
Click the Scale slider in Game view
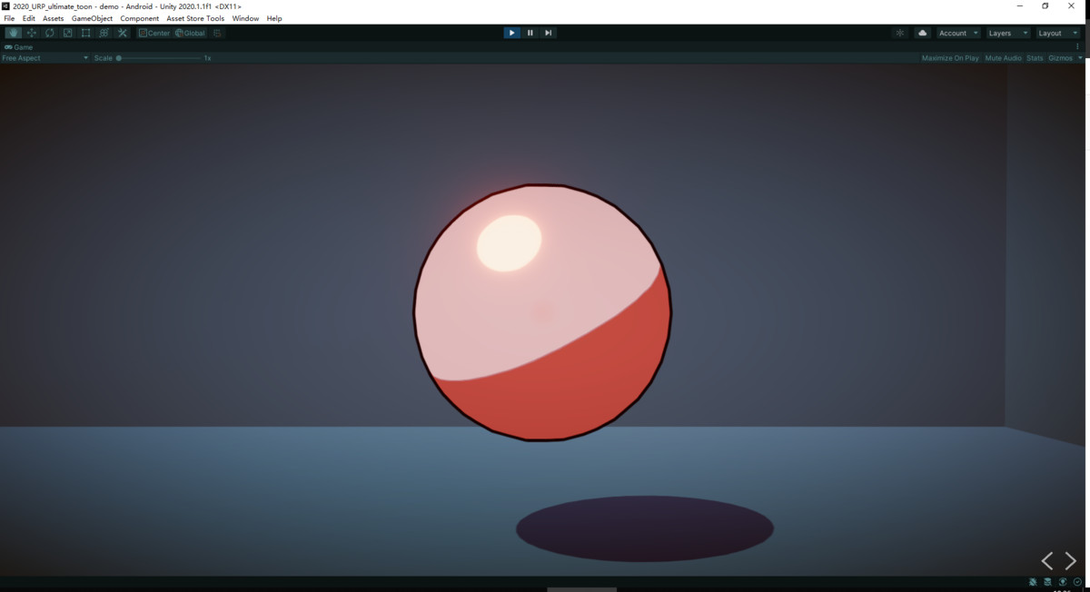pyautogui.click(x=159, y=58)
